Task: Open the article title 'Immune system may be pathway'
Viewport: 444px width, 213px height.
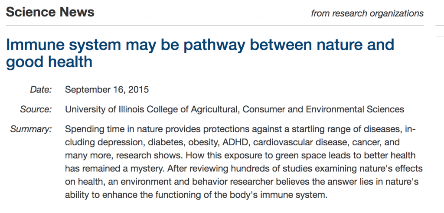Action: [200, 53]
